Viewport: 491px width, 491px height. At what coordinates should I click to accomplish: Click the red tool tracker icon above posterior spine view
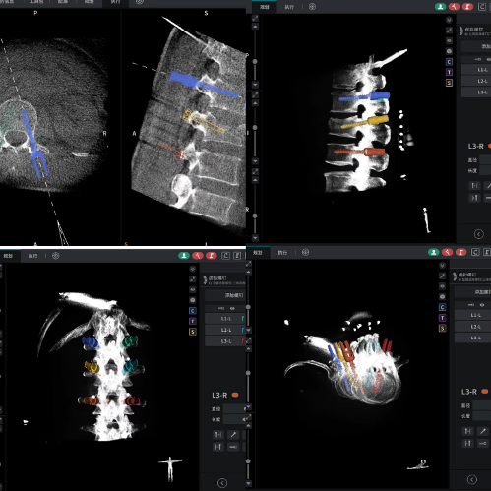tap(198, 256)
